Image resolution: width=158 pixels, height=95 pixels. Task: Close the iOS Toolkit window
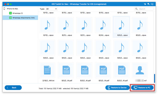[5, 4]
